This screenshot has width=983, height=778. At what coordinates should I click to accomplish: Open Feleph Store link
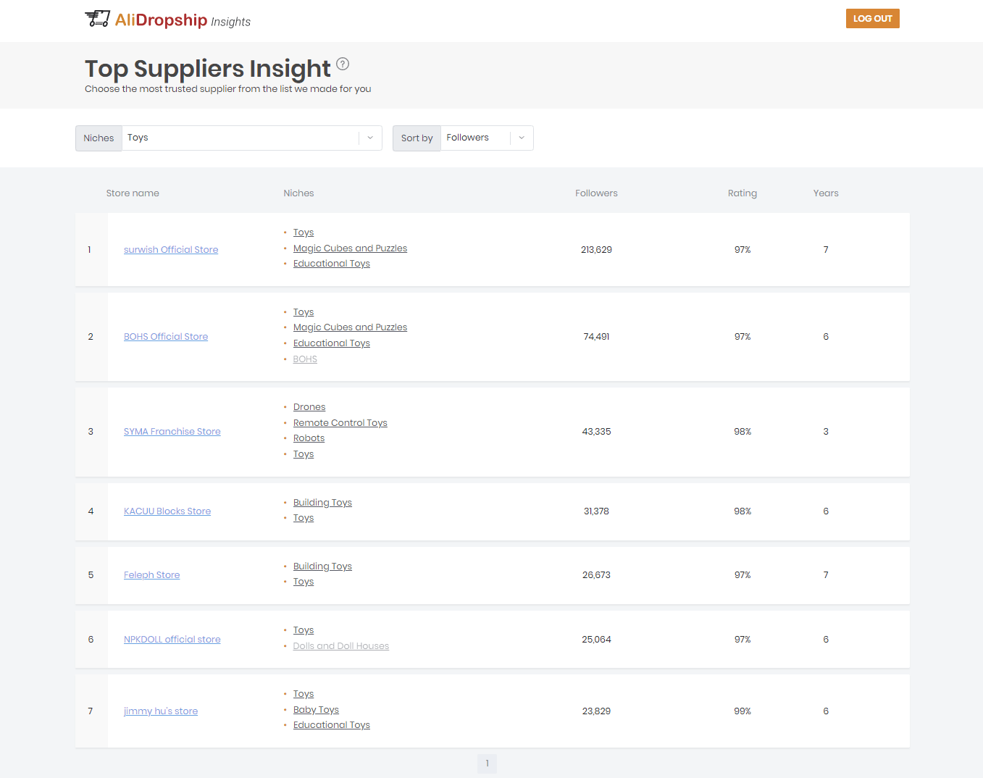pos(151,574)
